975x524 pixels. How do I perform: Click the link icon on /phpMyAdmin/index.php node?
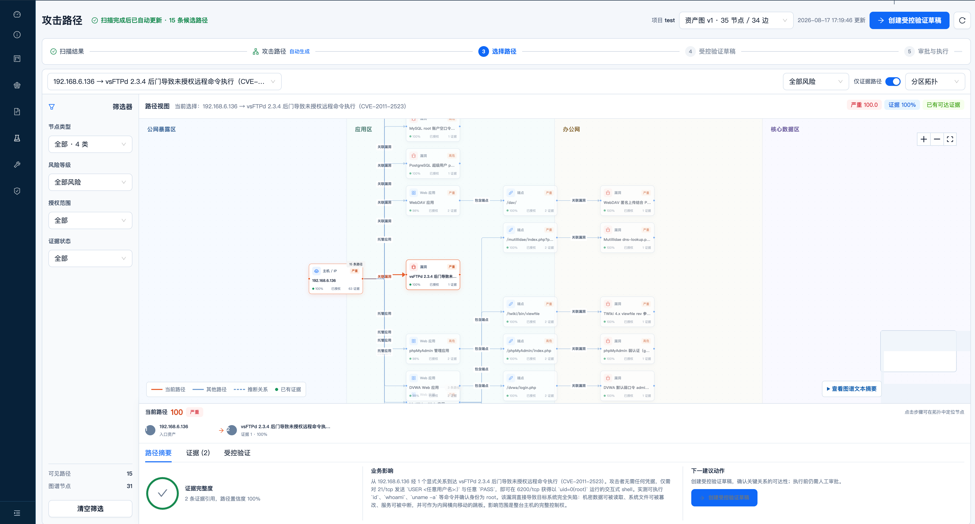(x=511, y=341)
